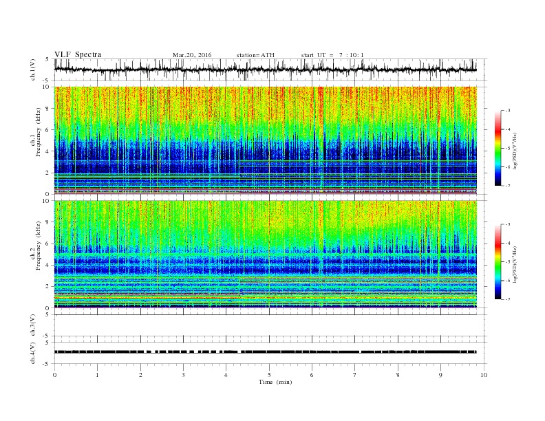Click time axis tick label "6"
The height and width of the screenshot is (421, 545).
coord(312,375)
